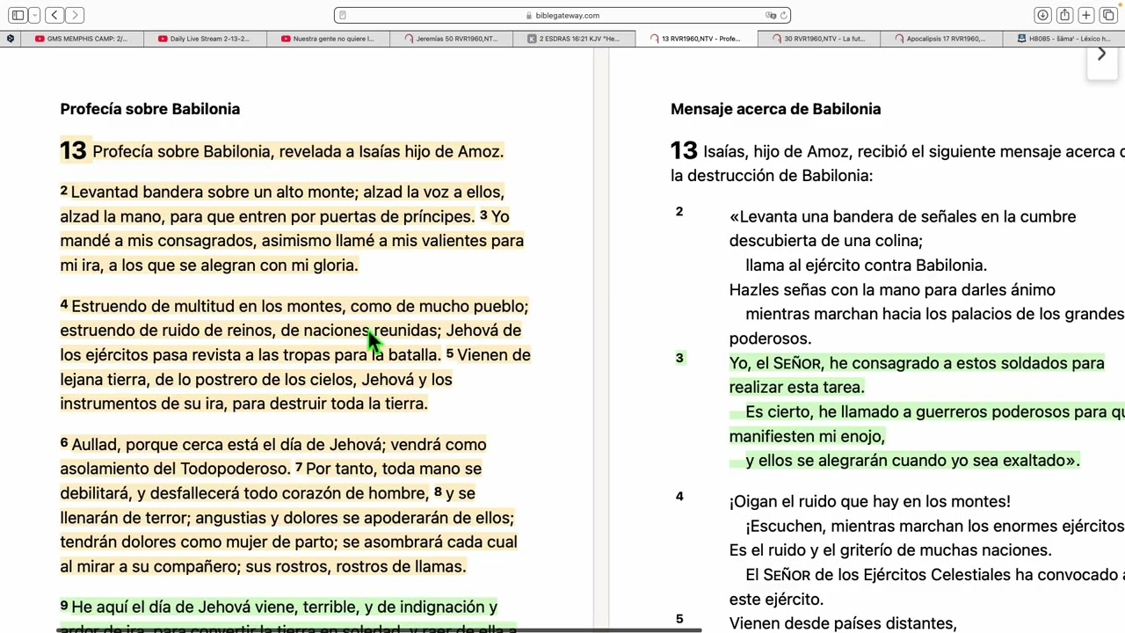The height and width of the screenshot is (633, 1125).
Task: Select the pinned tab at far left
Action: tap(10, 39)
